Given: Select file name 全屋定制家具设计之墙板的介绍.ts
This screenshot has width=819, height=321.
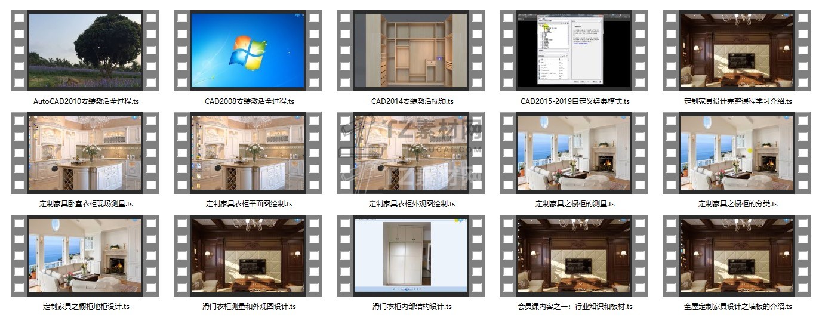Looking at the screenshot, I should point(738,307).
